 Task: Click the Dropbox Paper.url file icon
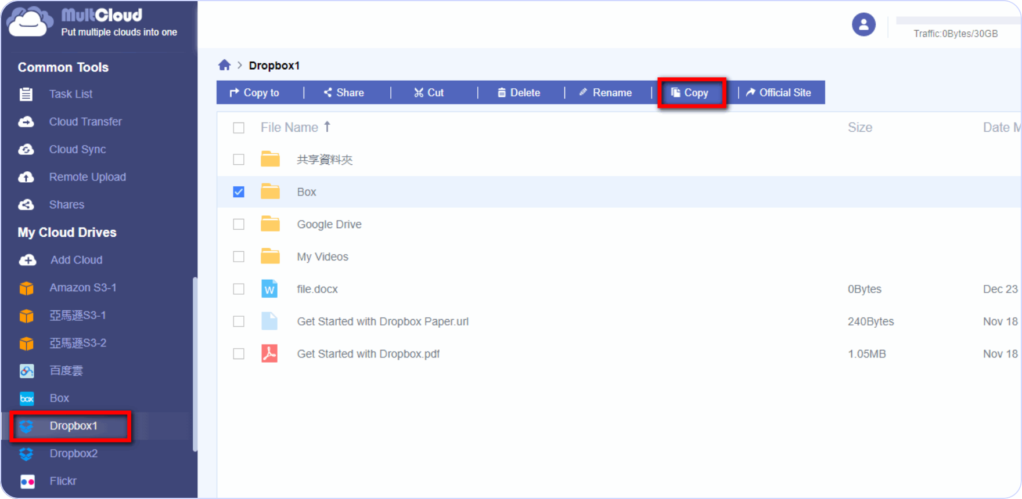[x=269, y=321]
